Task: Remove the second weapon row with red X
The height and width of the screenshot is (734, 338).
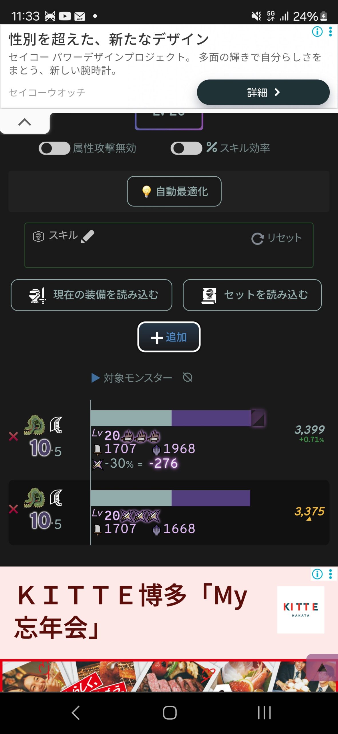Action: coord(13,509)
